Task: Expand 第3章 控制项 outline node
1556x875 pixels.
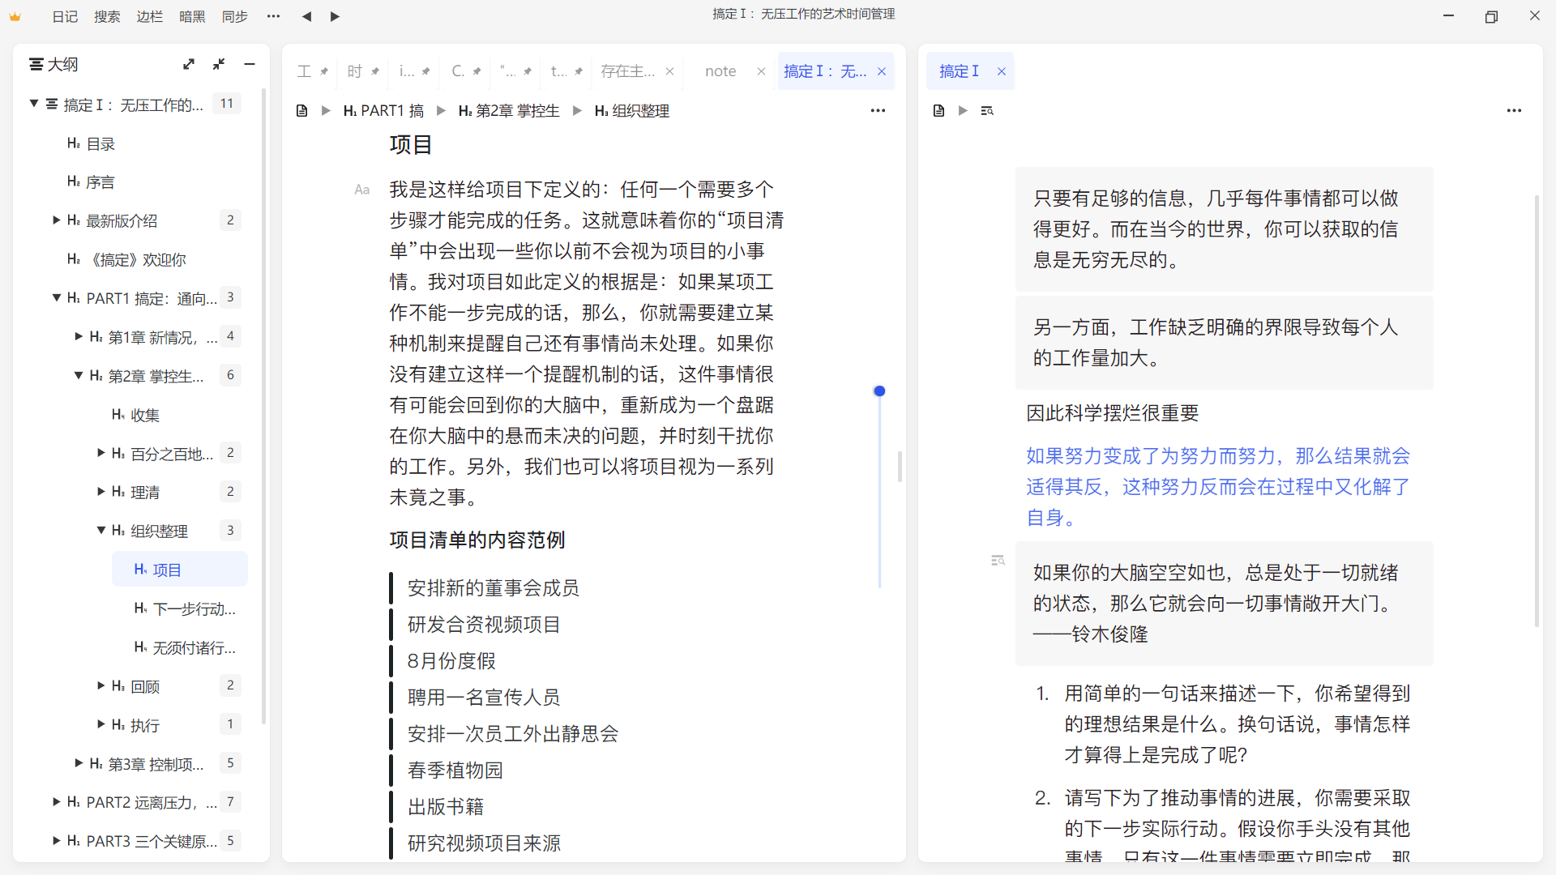Action: 79,763
